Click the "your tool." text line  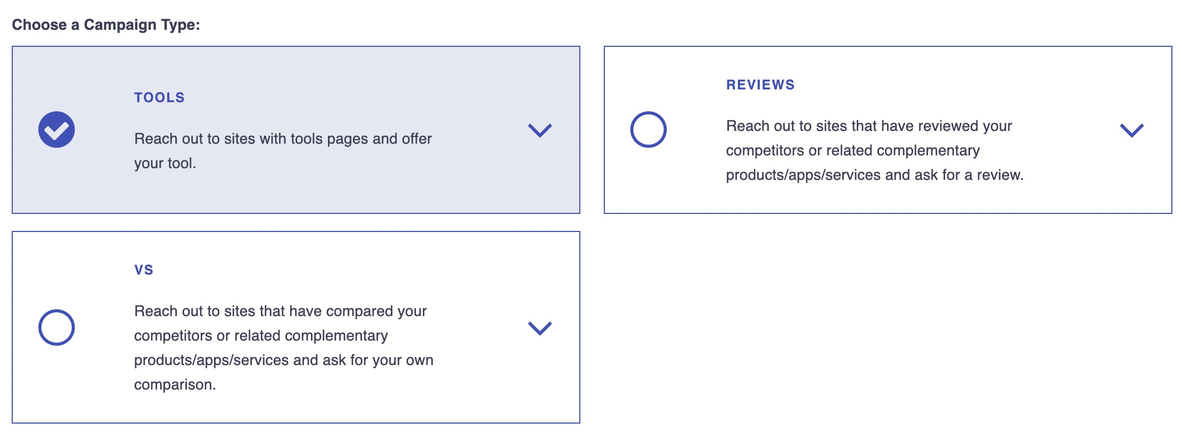coord(165,163)
